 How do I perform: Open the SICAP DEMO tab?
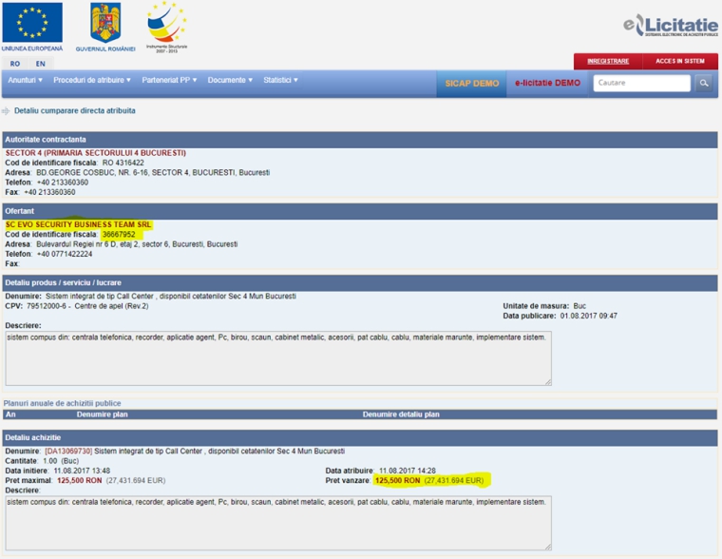coord(472,84)
